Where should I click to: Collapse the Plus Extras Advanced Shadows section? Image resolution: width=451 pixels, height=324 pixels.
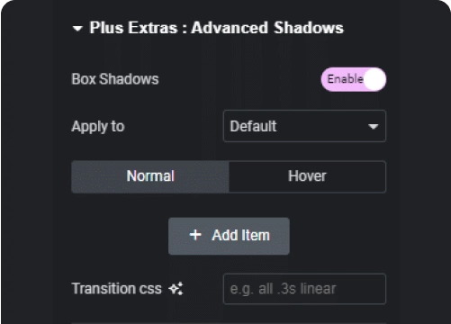point(208,28)
